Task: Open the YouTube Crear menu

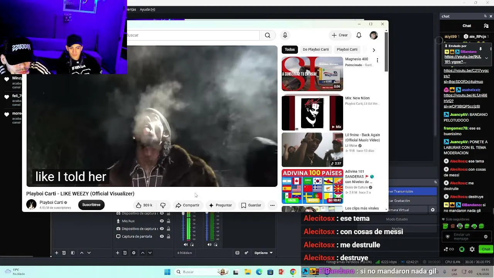Action: (340, 35)
